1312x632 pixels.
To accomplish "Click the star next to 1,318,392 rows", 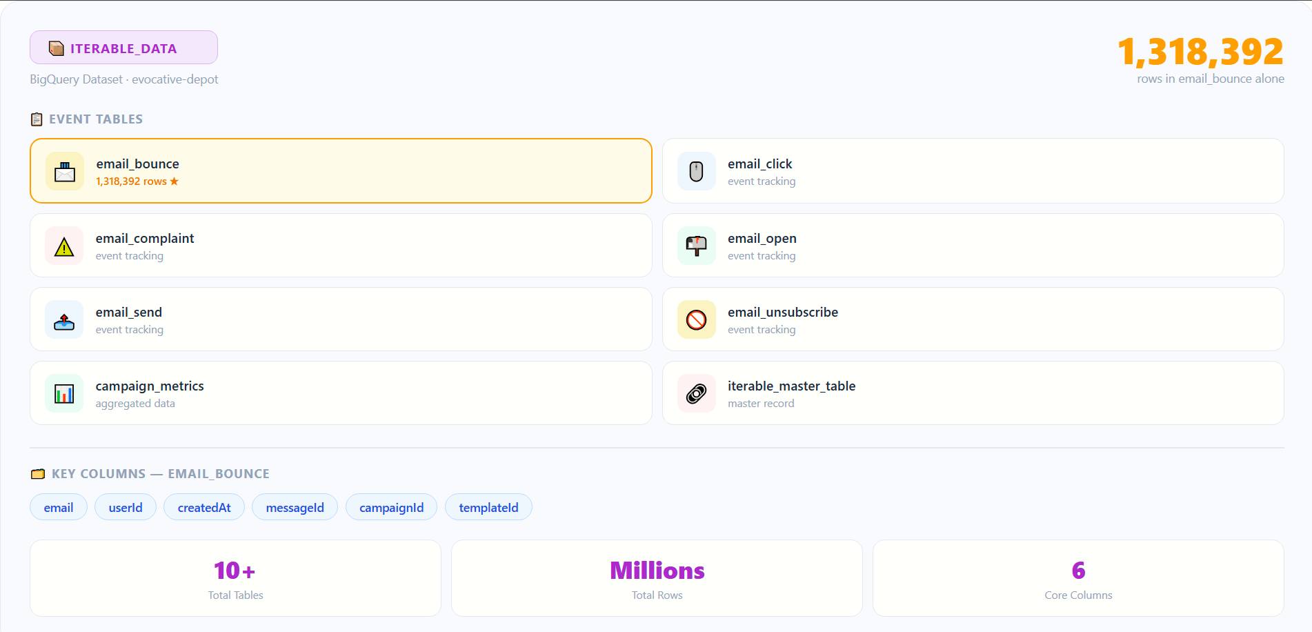I will click(174, 181).
